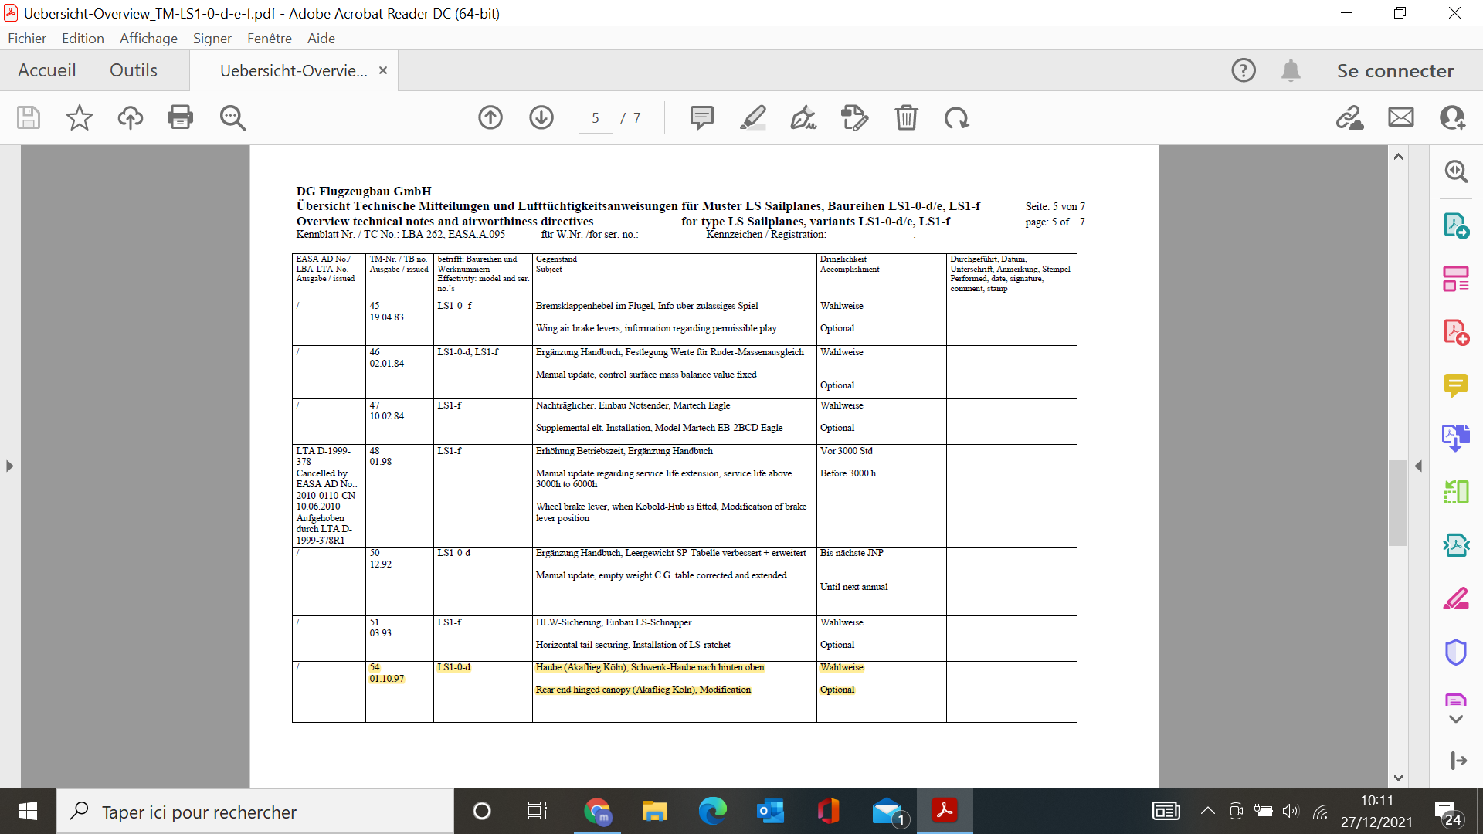Add file to favorites star

(79, 117)
